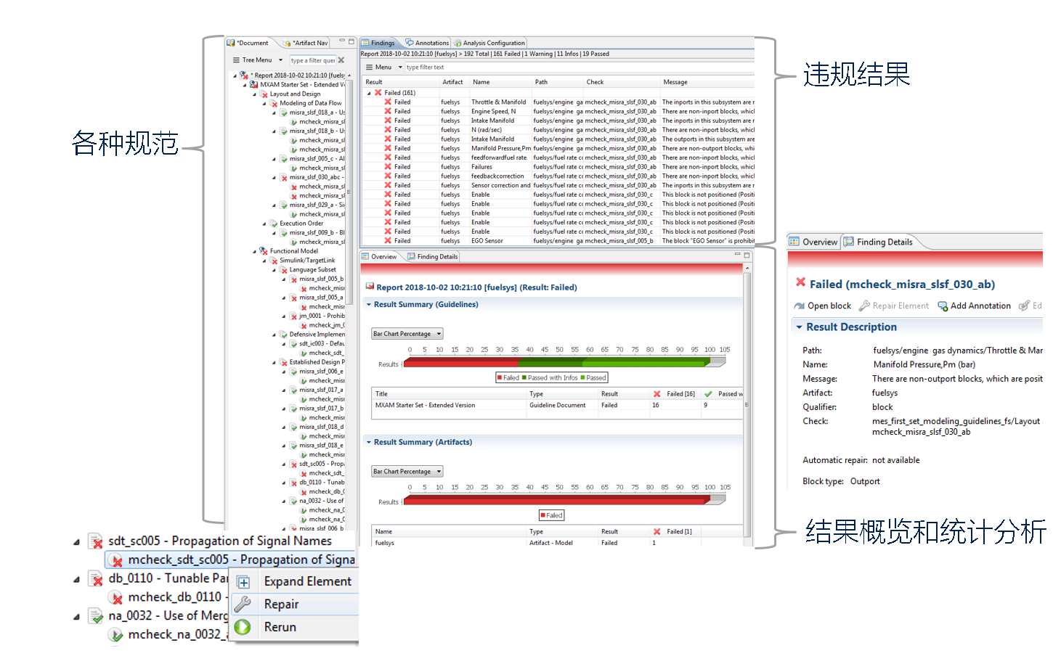Viewport: 1061px width, 651px height.
Task: Click red Failed legend swatch under Artifacts chart
Action: click(x=542, y=515)
